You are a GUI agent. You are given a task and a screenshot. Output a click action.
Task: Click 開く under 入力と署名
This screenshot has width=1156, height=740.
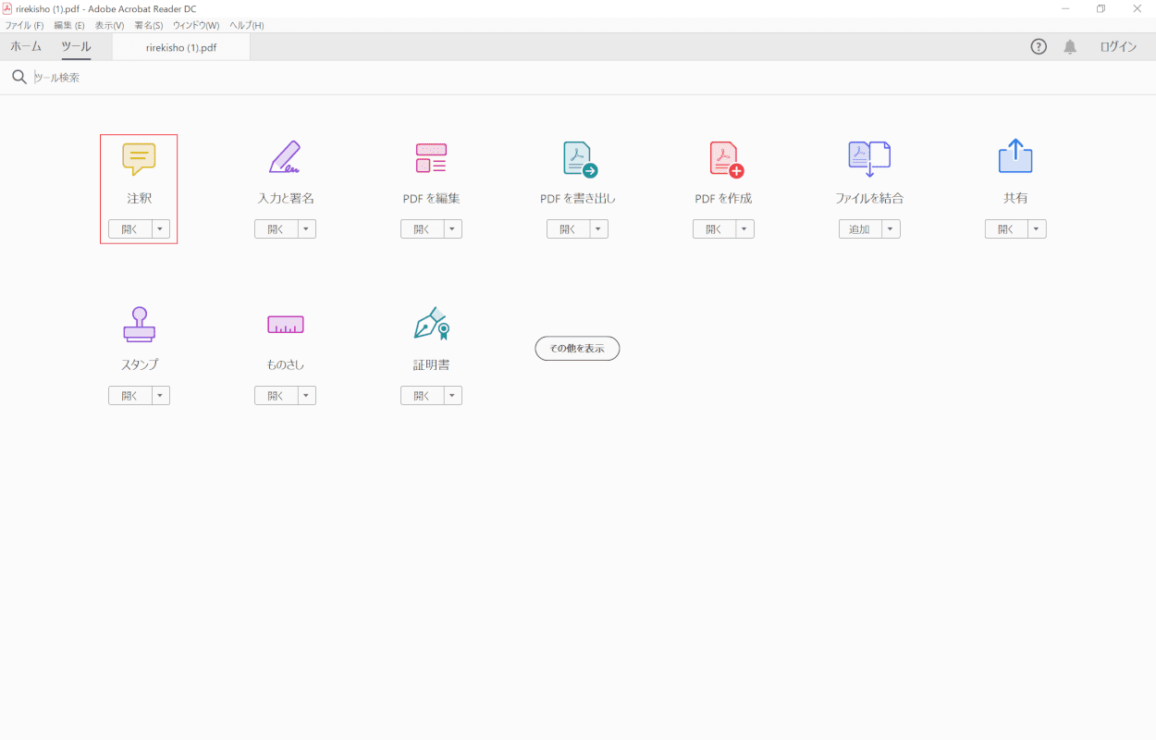pos(276,229)
